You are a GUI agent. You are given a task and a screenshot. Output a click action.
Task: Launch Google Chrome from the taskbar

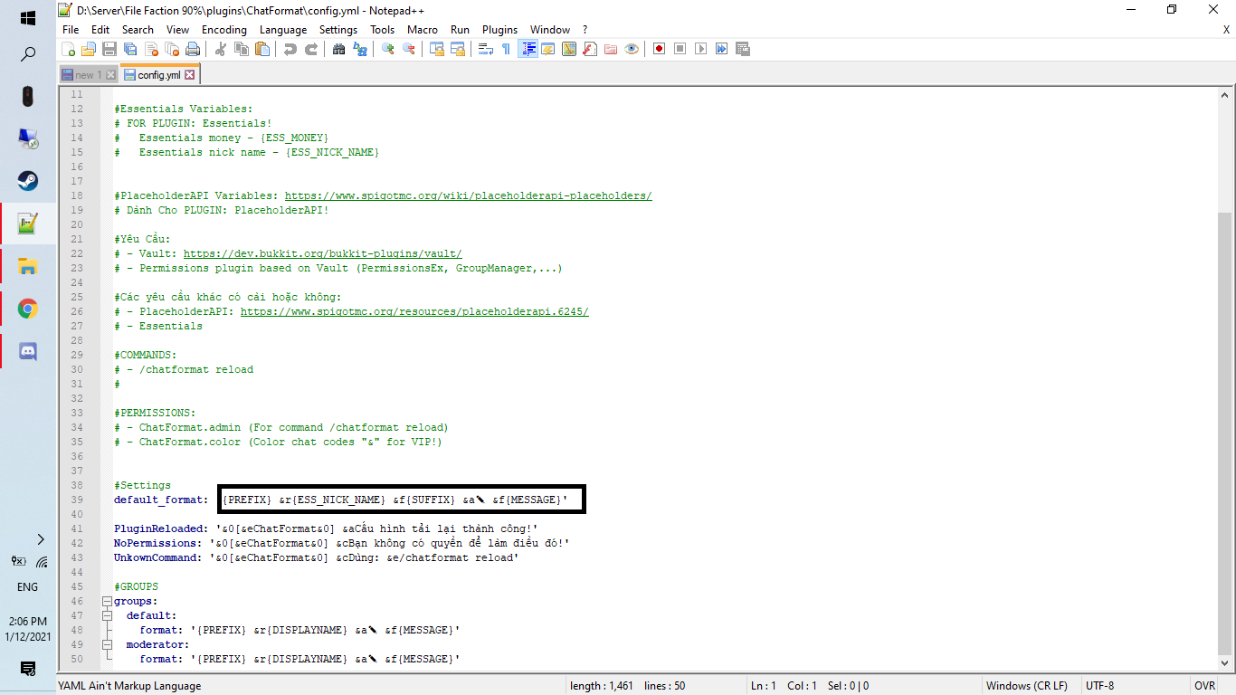[x=27, y=309]
